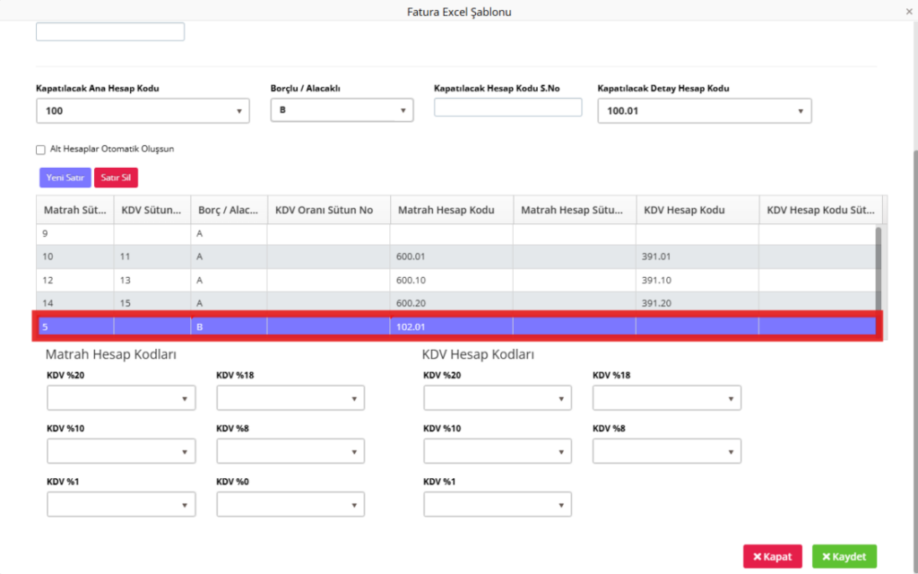Screen dimensions: 918x574
Task: Expand KDV Hesap Kodları %1 dropdown
Action: [498, 504]
